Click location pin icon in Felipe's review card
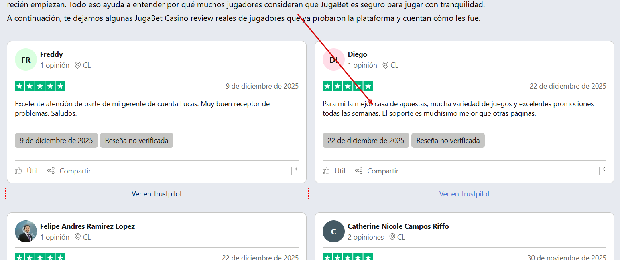The width and height of the screenshot is (620, 260). 78,237
